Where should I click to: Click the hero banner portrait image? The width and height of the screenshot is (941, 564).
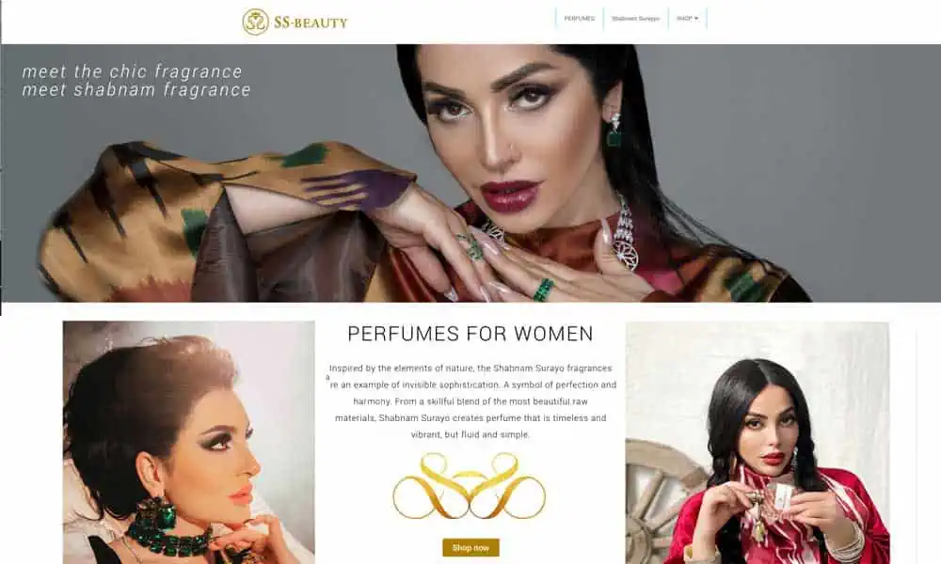pyautogui.click(x=470, y=173)
